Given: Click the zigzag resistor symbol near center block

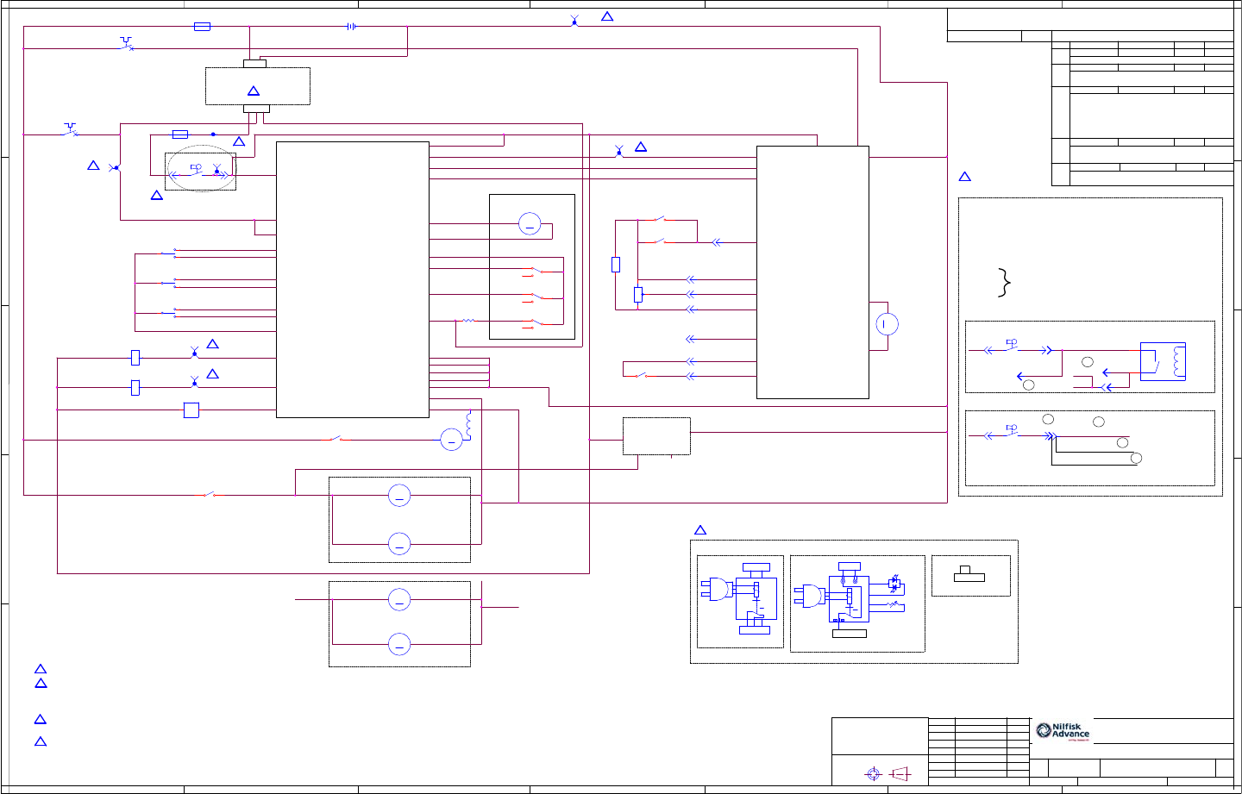Looking at the screenshot, I should point(468,321).
